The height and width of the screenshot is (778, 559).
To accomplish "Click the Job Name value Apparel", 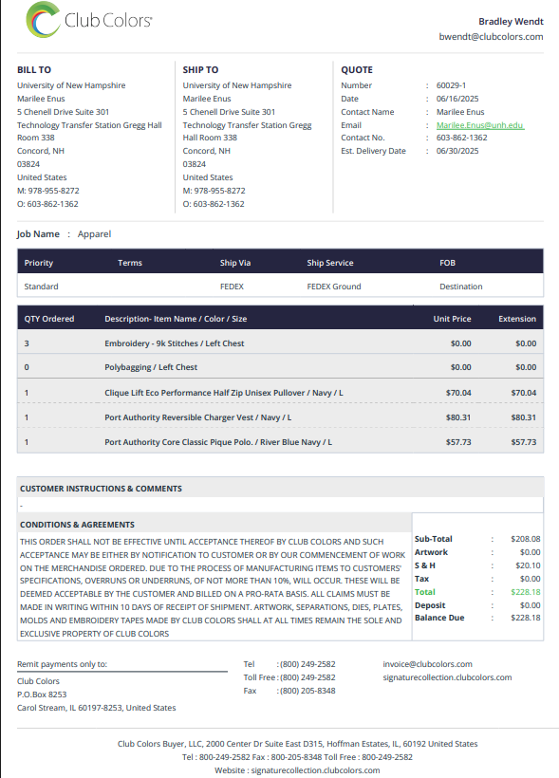I will pos(94,234).
